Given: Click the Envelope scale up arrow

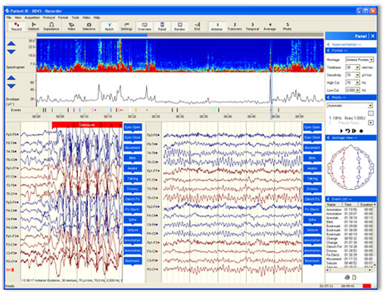Looking at the screenshot, I should [11, 78].
